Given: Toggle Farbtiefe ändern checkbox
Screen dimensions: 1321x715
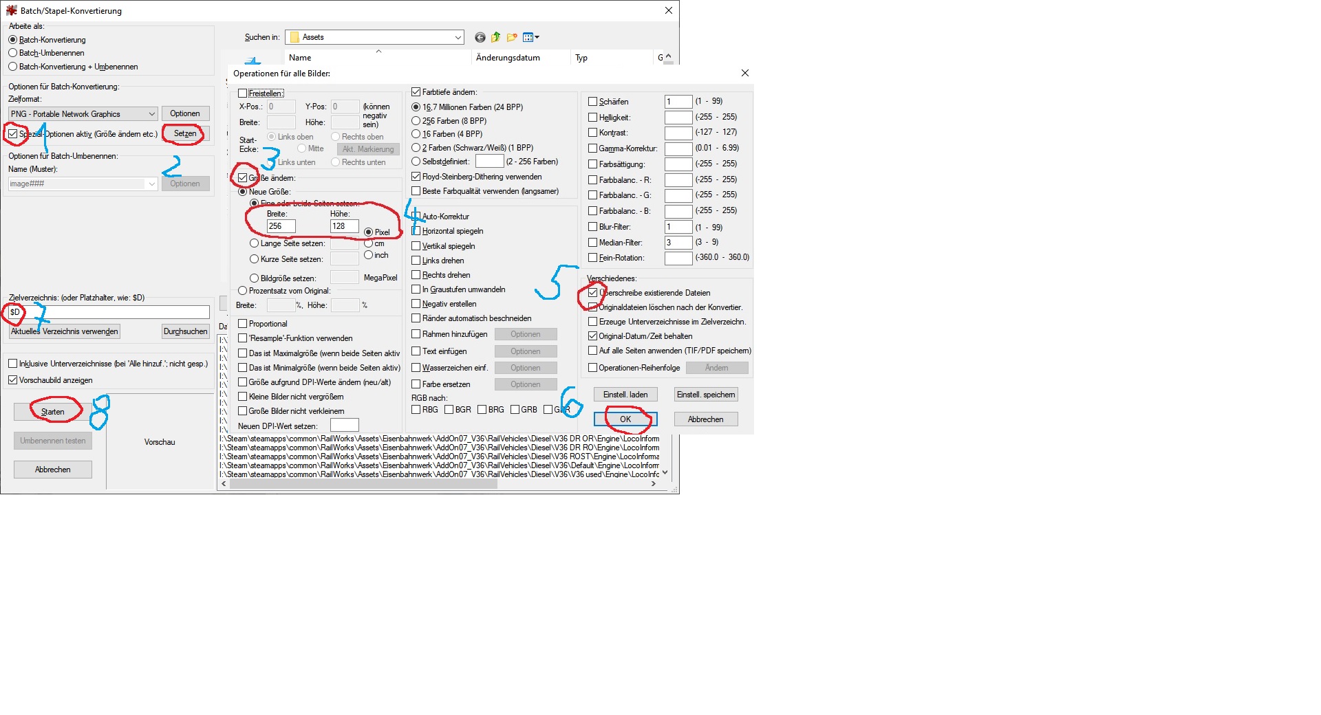Looking at the screenshot, I should click(416, 92).
